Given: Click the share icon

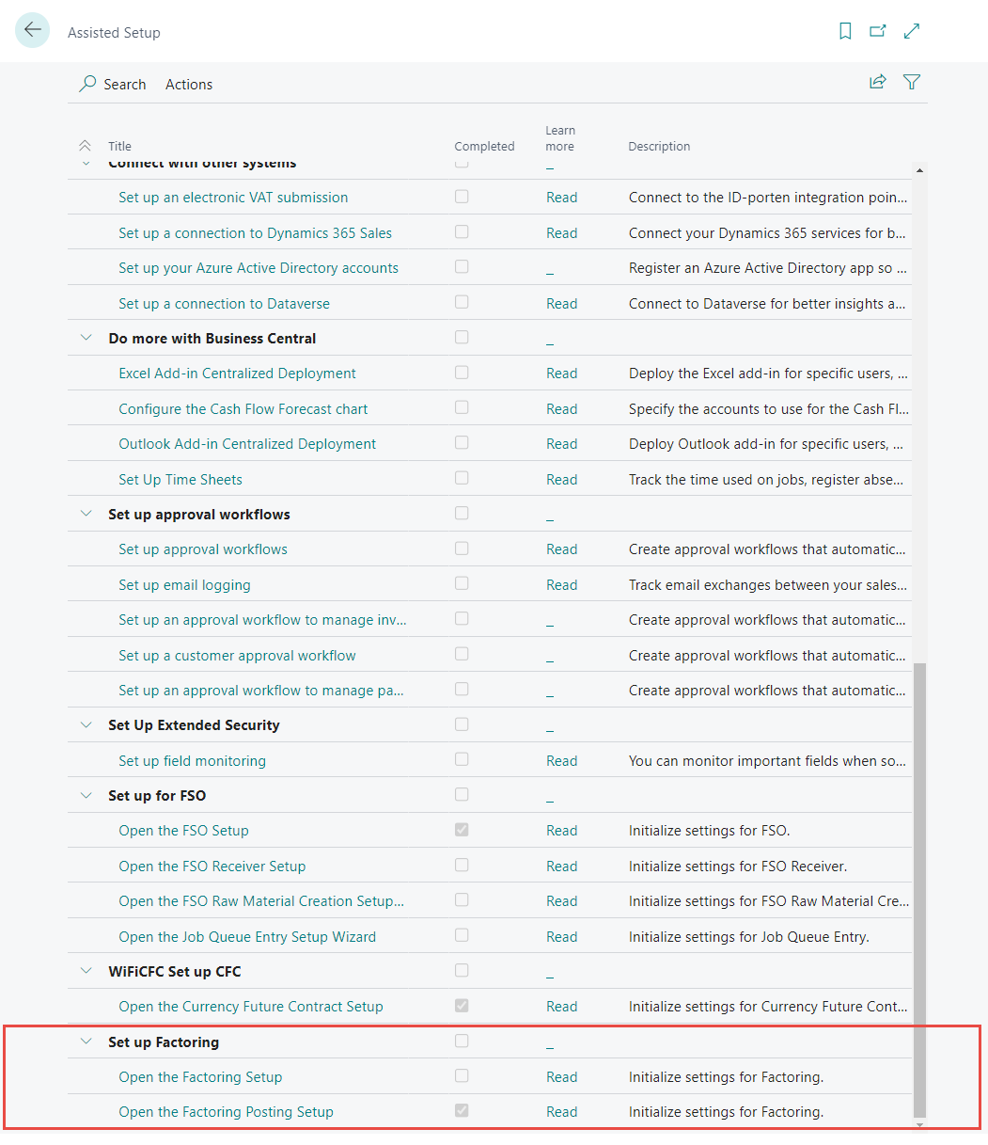Looking at the screenshot, I should (877, 82).
